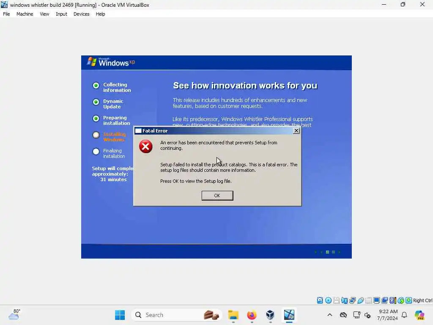Click the hard disk activity status icon
433x325 pixels.
tap(320, 300)
